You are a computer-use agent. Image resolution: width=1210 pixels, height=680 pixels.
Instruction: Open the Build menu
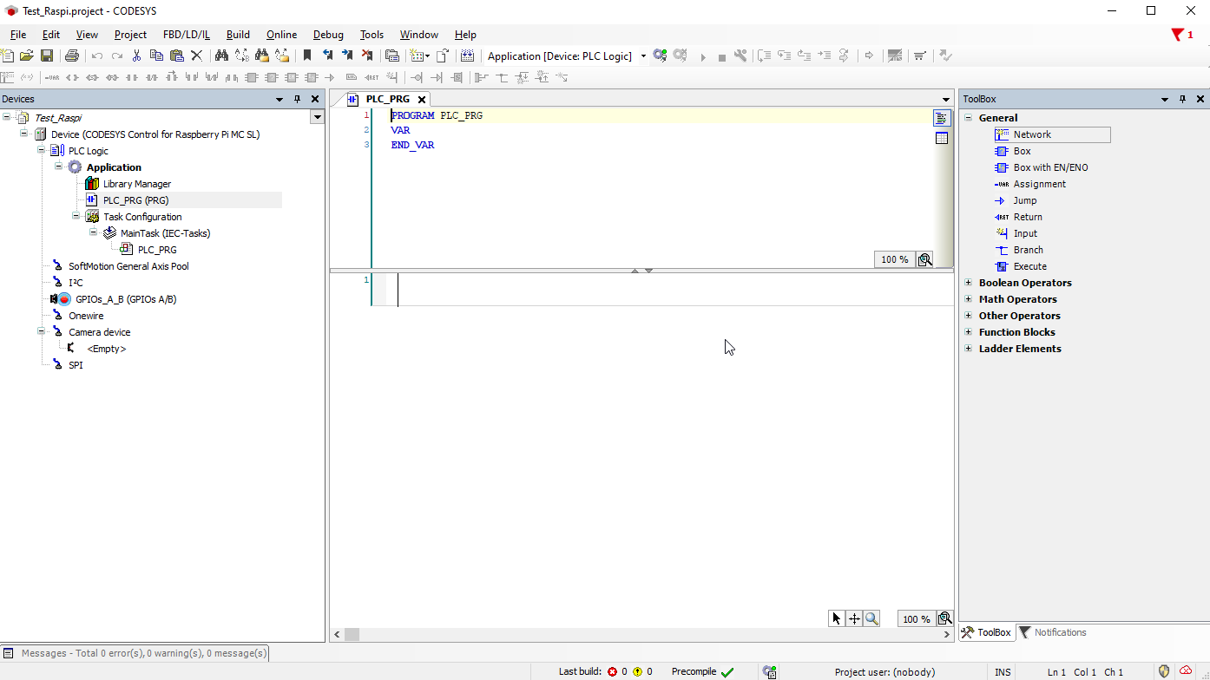[x=237, y=35]
